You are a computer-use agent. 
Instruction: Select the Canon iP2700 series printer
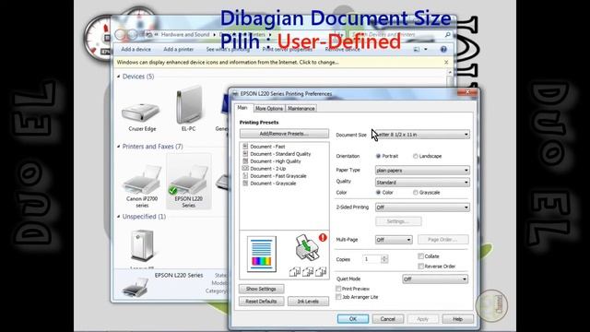(x=142, y=180)
